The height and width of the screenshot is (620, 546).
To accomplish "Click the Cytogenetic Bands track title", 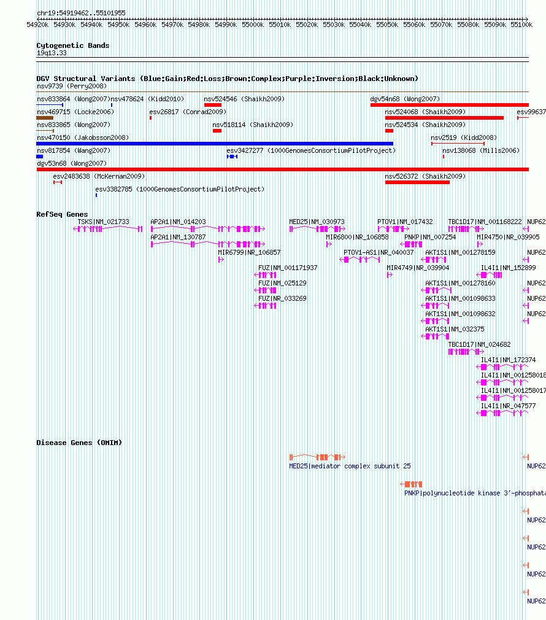I will [x=72, y=45].
